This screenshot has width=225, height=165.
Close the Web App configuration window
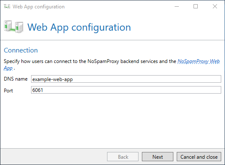coord(215,6)
